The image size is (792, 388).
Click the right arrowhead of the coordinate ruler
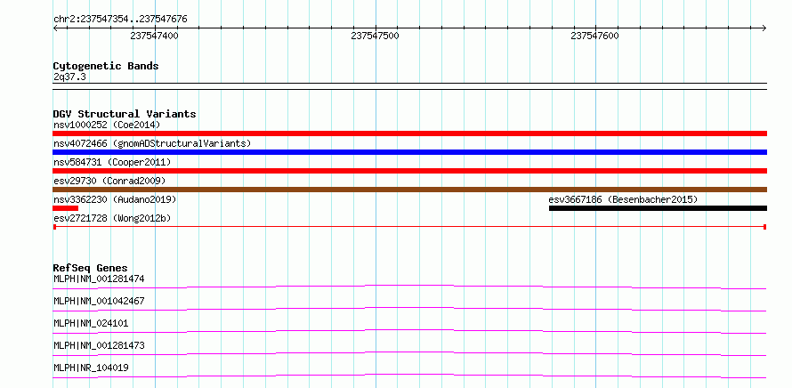pos(764,28)
